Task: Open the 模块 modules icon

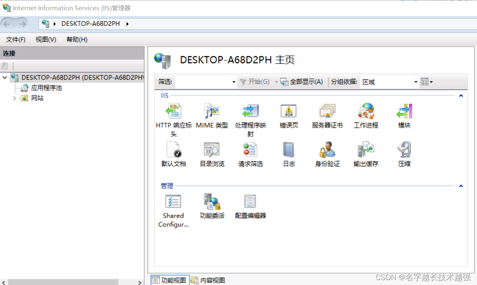Action: click(x=404, y=111)
